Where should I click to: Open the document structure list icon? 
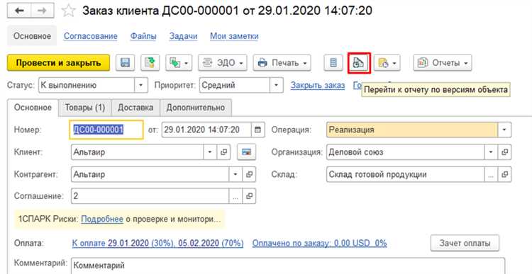coord(333,62)
